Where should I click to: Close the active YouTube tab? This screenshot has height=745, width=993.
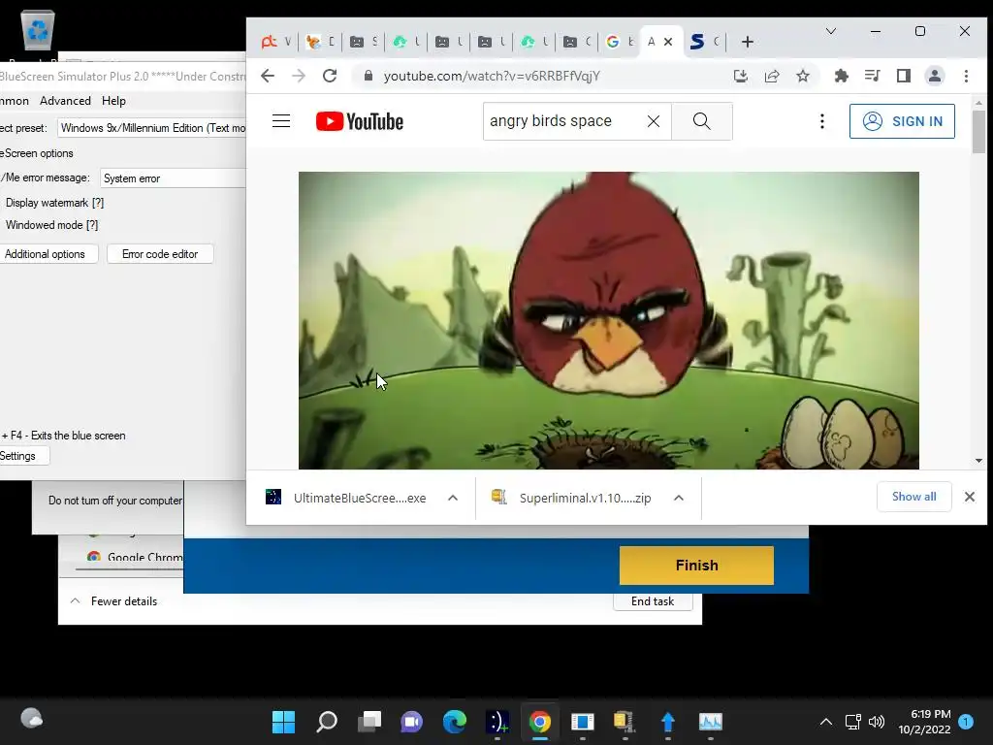tap(667, 42)
